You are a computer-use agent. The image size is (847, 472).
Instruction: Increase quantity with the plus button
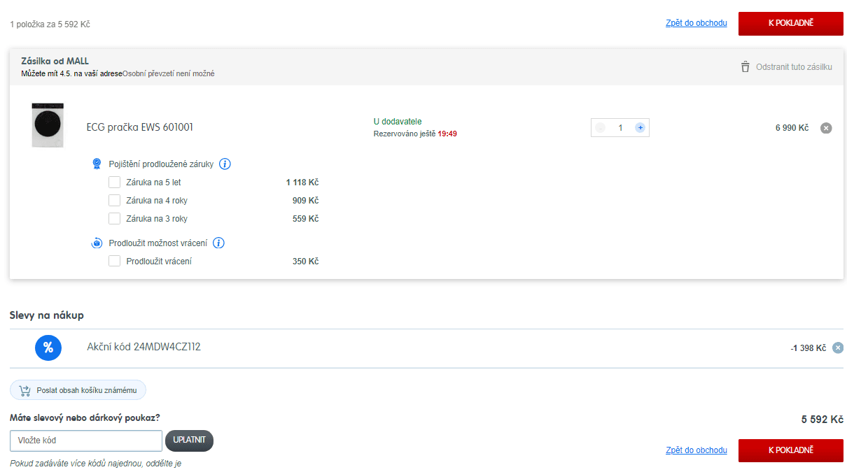640,128
